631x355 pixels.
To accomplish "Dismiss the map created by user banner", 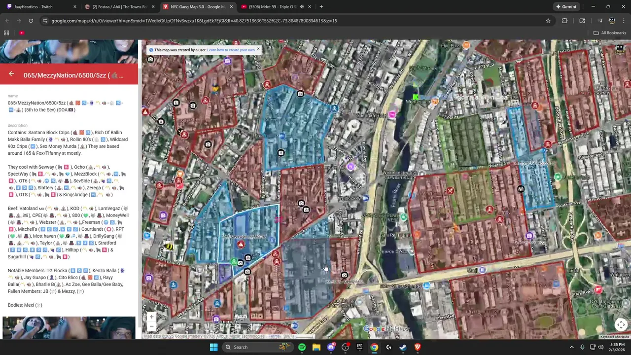I will pyautogui.click(x=258, y=49).
